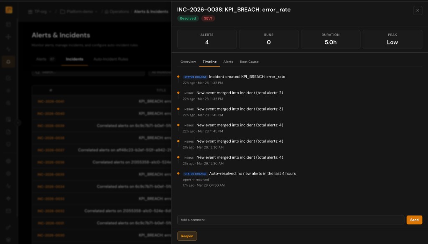The image size is (428, 244).
Task: Click the Auto-resolved timeline marker dot
Action: tap(178, 173)
